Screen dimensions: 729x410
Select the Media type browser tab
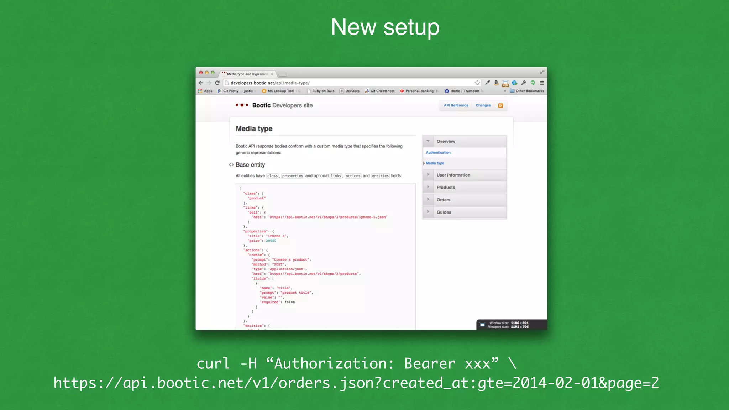pos(247,74)
